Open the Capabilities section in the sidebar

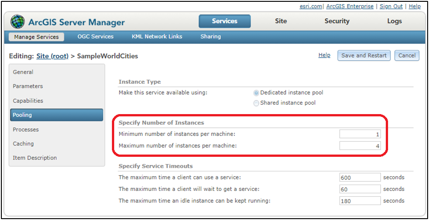28,101
